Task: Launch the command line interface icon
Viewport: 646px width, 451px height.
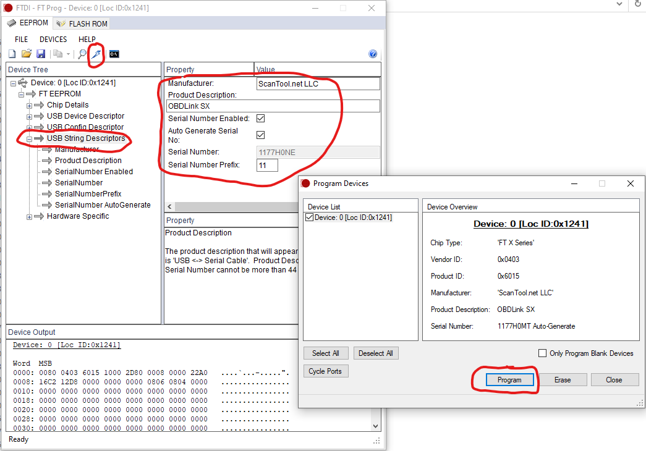Action: point(114,54)
